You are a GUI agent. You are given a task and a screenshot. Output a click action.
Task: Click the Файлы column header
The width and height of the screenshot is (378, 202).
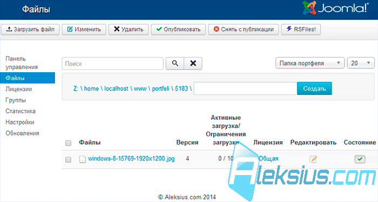(90, 142)
